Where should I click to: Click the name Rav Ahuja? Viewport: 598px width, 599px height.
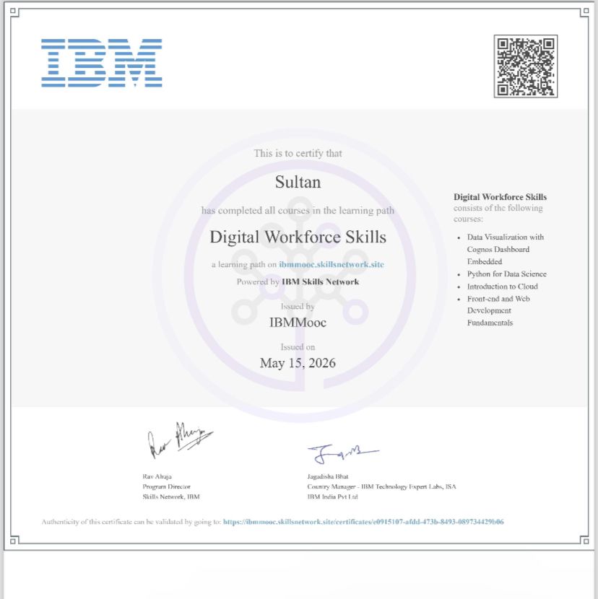157,476
